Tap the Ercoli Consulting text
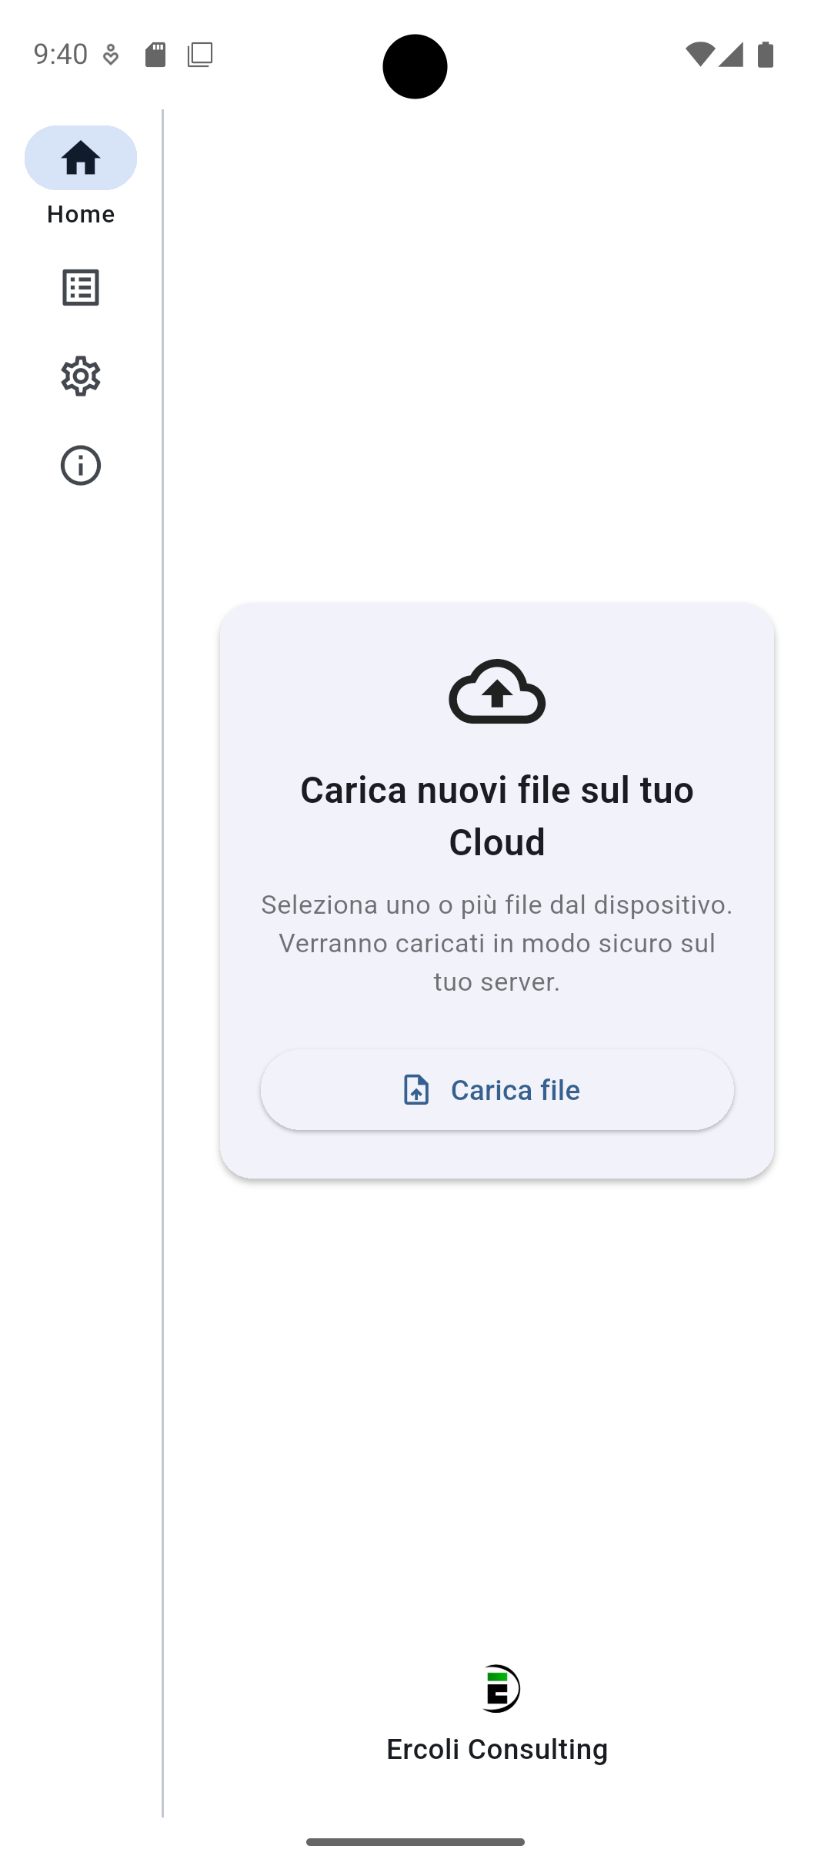The image size is (831, 1866). point(497,1749)
